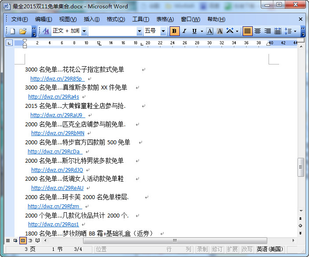The image size is (309, 257).
Task: Expand the Formatting toolbar options
Action: tap(303, 32)
